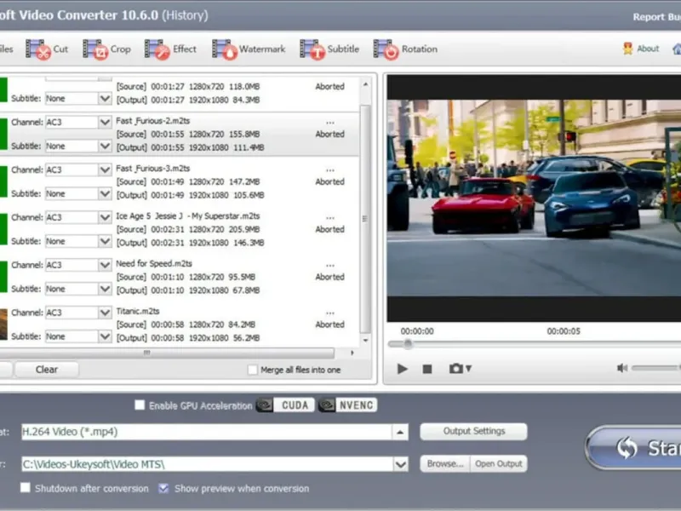
Task: Open Channel dropdown for Titanic.m2ts
Action: point(105,313)
